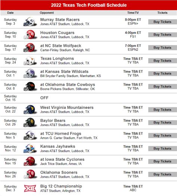Buy Tickets for the Texas Longhorns game

tap(162, 61)
